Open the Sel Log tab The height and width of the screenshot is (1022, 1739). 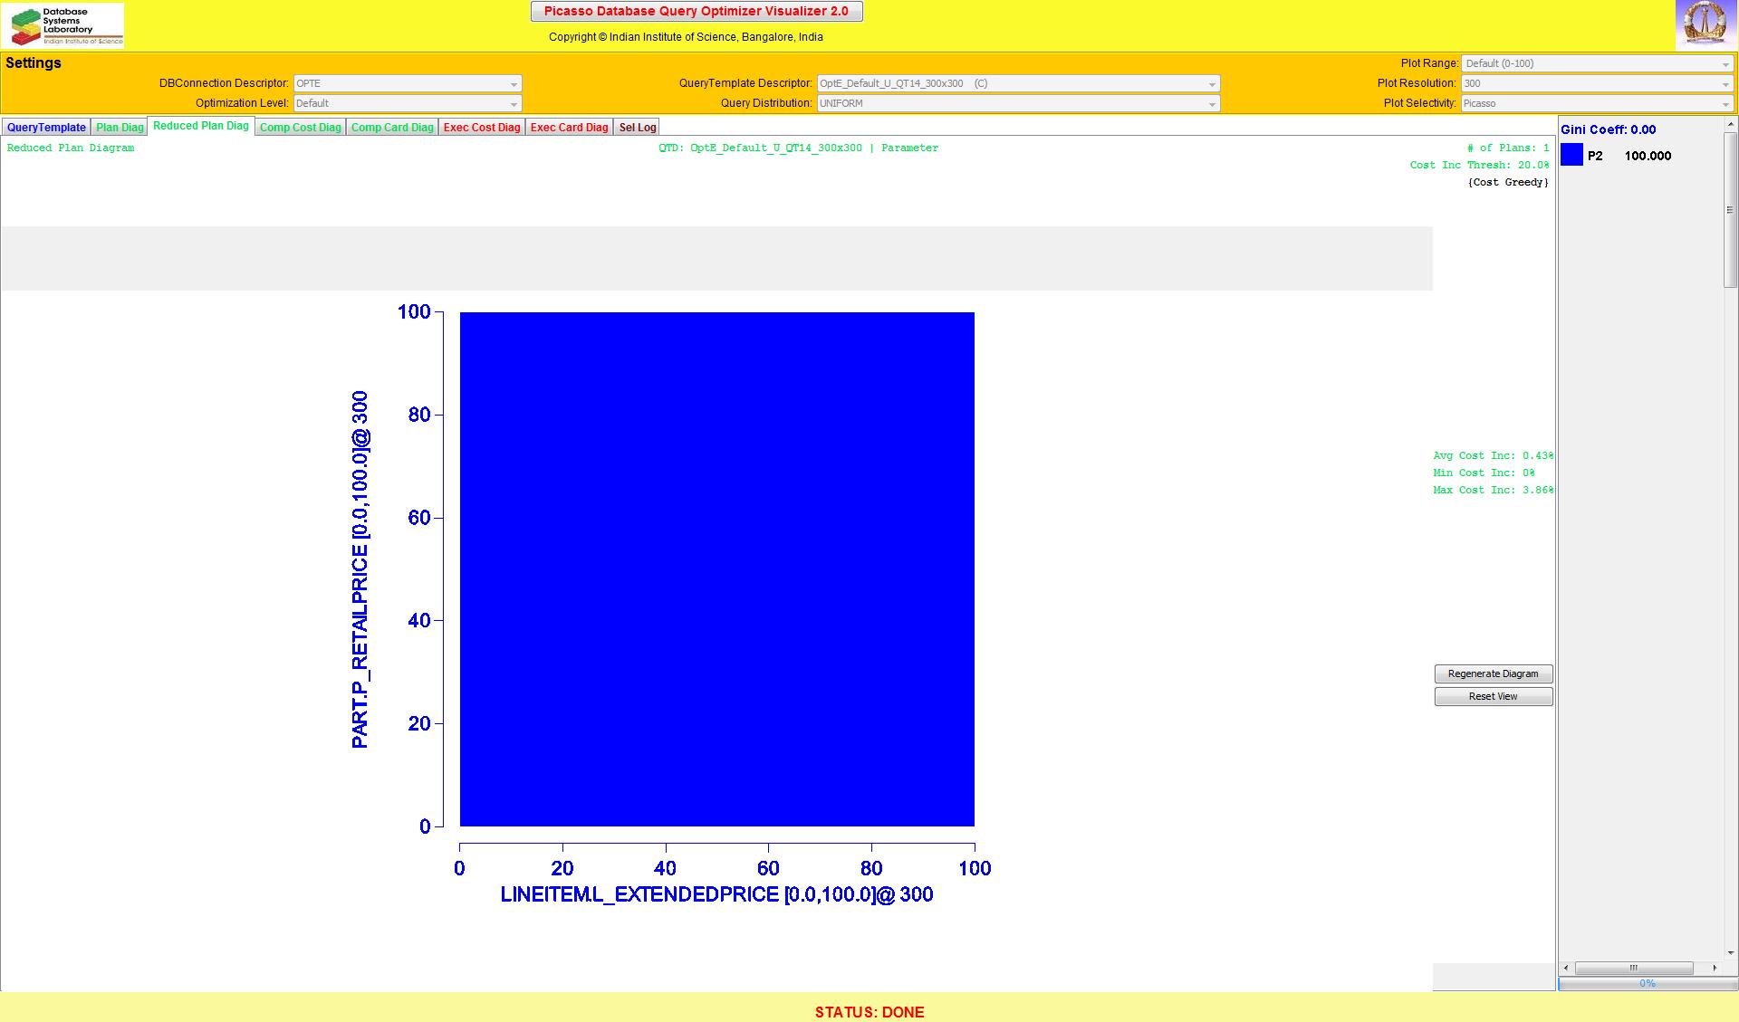pyautogui.click(x=637, y=128)
